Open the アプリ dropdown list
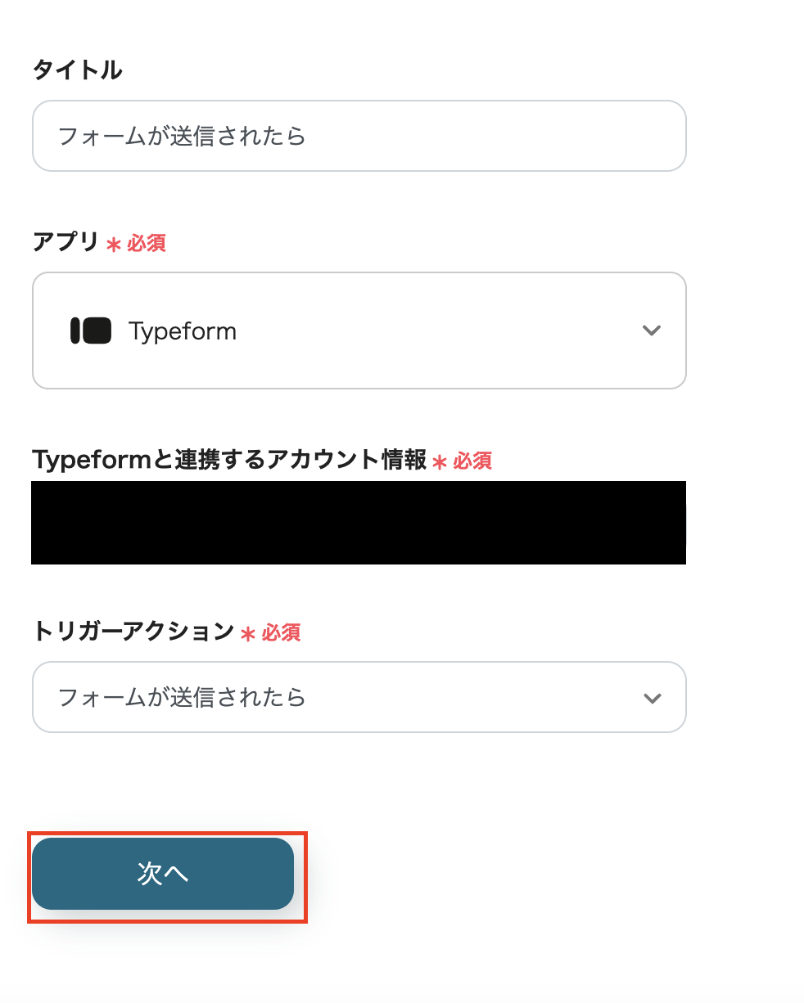 pyautogui.click(x=359, y=331)
